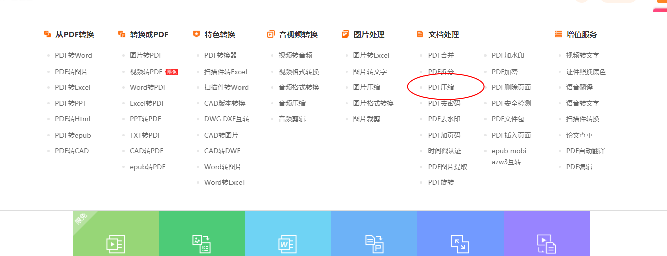Click the PDF-to-PPT icon on the blue tile
This screenshot has width=667, height=256.
tap(374, 244)
